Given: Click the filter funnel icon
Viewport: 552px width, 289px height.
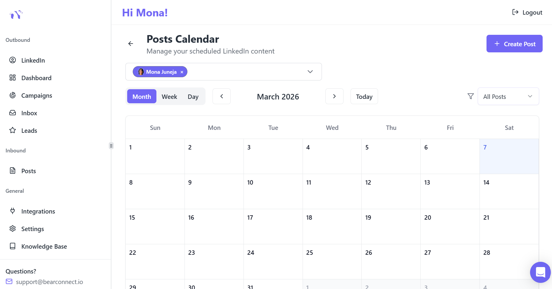Looking at the screenshot, I should 470,96.
